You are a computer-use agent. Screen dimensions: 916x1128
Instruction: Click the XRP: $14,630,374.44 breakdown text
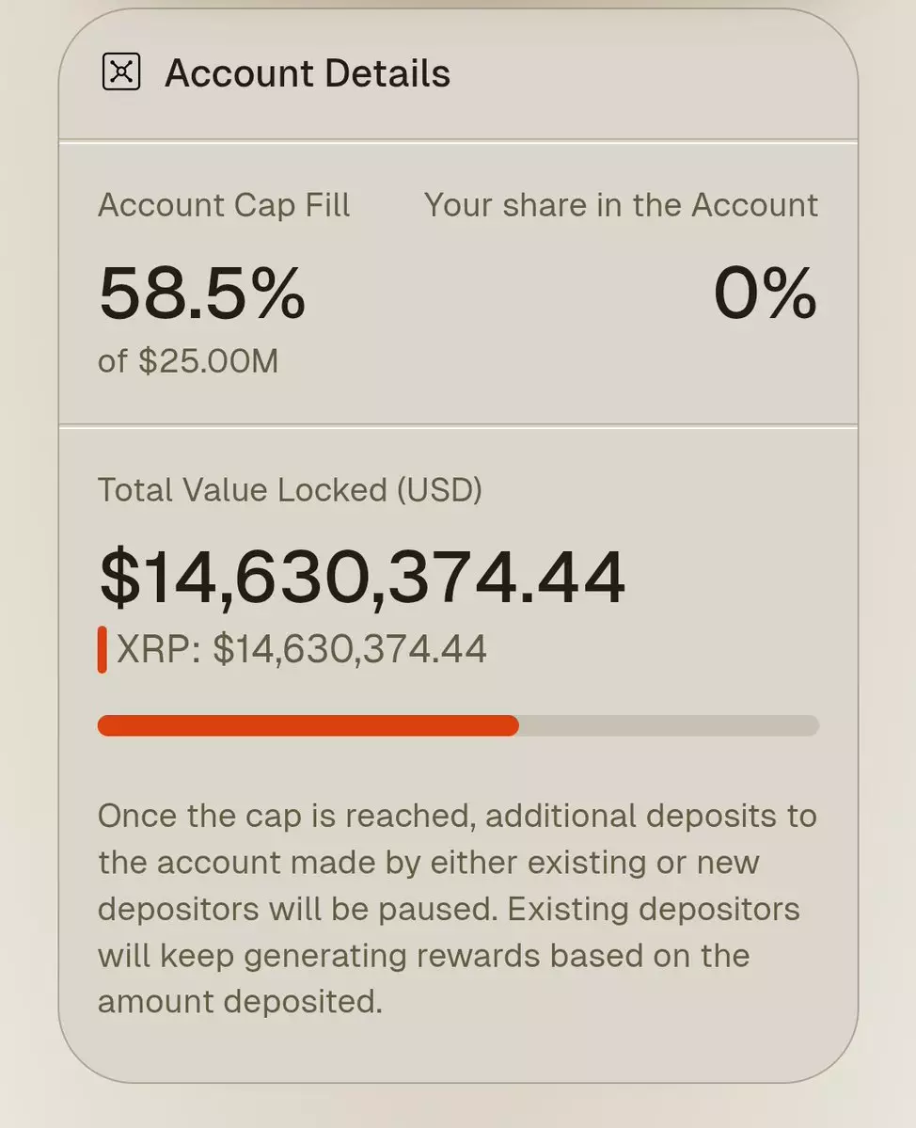click(302, 649)
